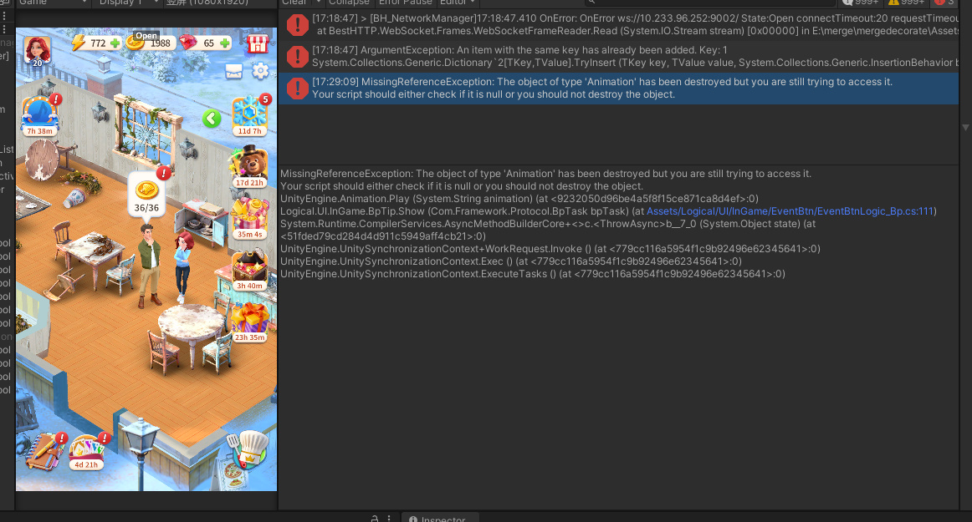Click the green plus next to 772 energy
This screenshot has height=522, width=972.
click(x=115, y=43)
